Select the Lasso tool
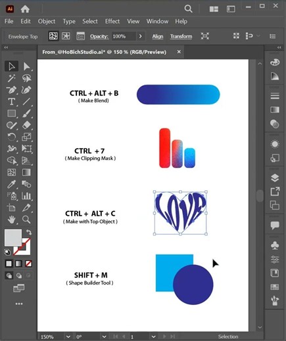The image size is (286, 341). click(x=26, y=78)
